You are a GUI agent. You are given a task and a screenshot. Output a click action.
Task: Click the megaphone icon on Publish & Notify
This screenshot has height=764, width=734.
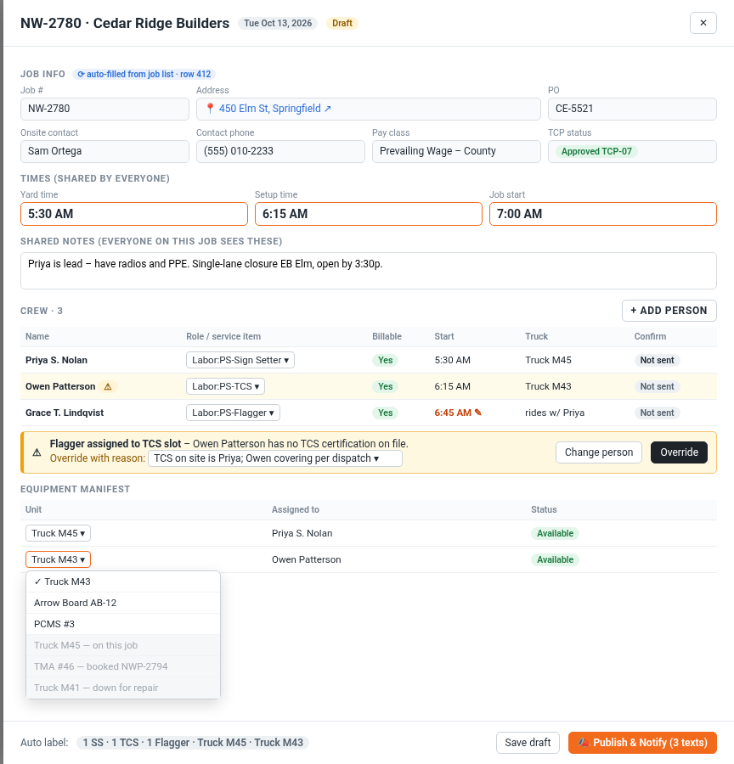[584, 743]
